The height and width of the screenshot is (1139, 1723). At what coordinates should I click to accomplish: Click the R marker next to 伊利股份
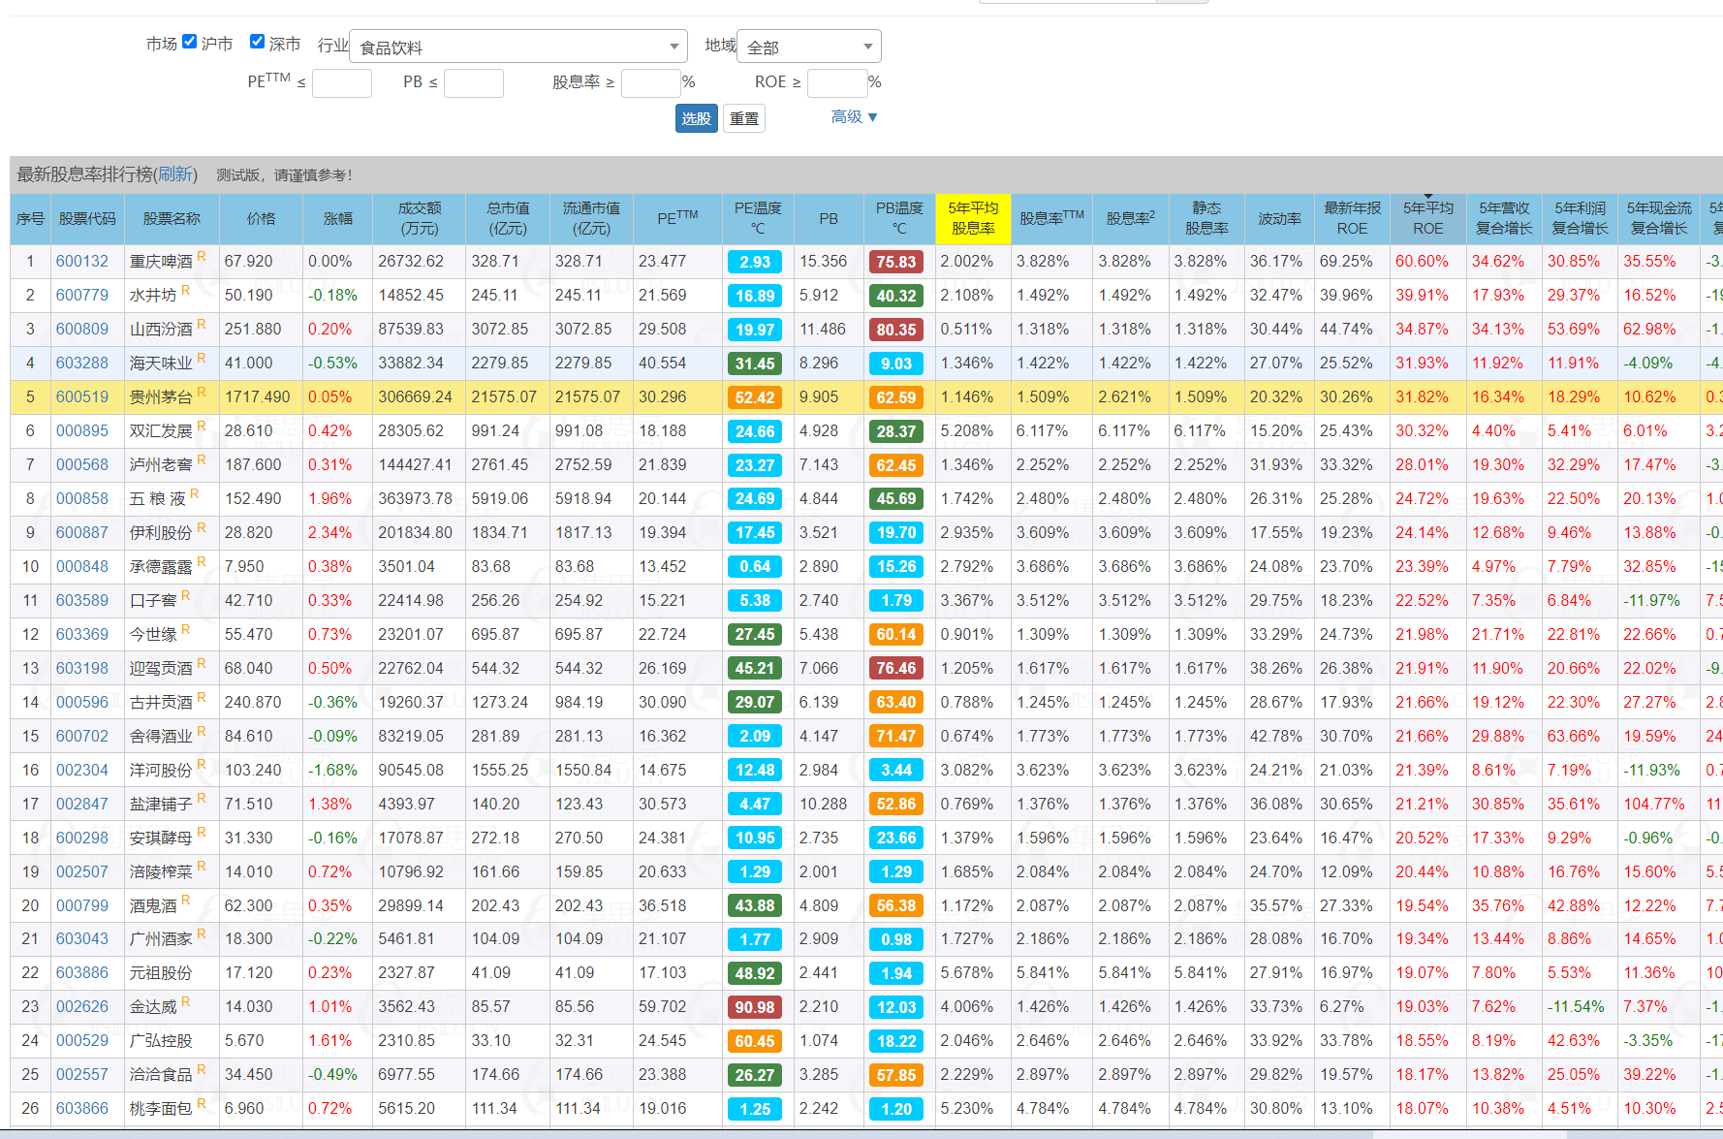[x=202, y=527]
